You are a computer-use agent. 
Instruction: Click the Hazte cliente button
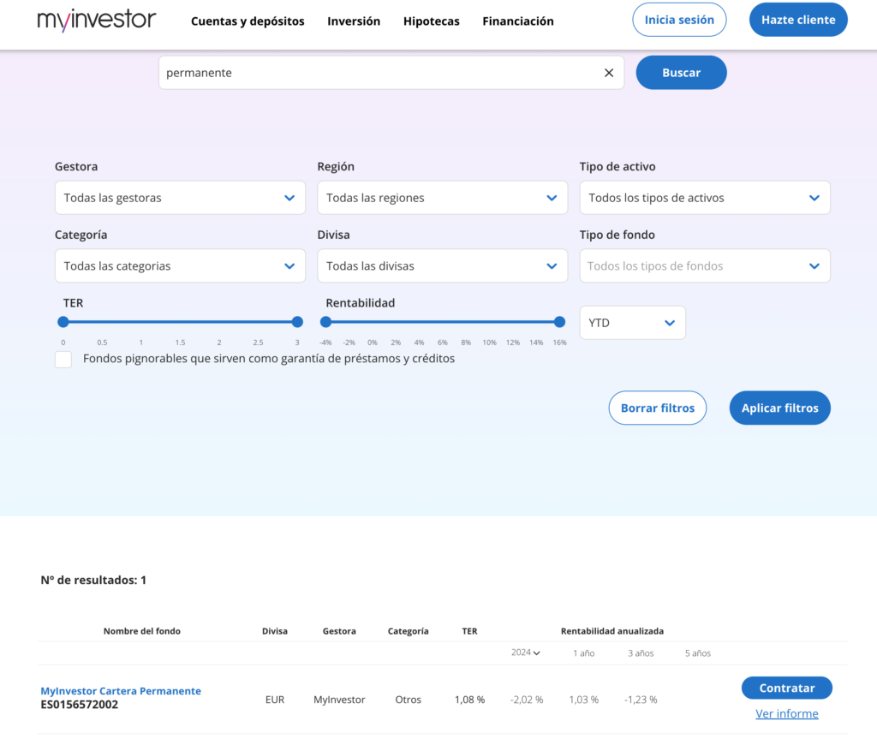pyautogui.click(x=798, y=20)
